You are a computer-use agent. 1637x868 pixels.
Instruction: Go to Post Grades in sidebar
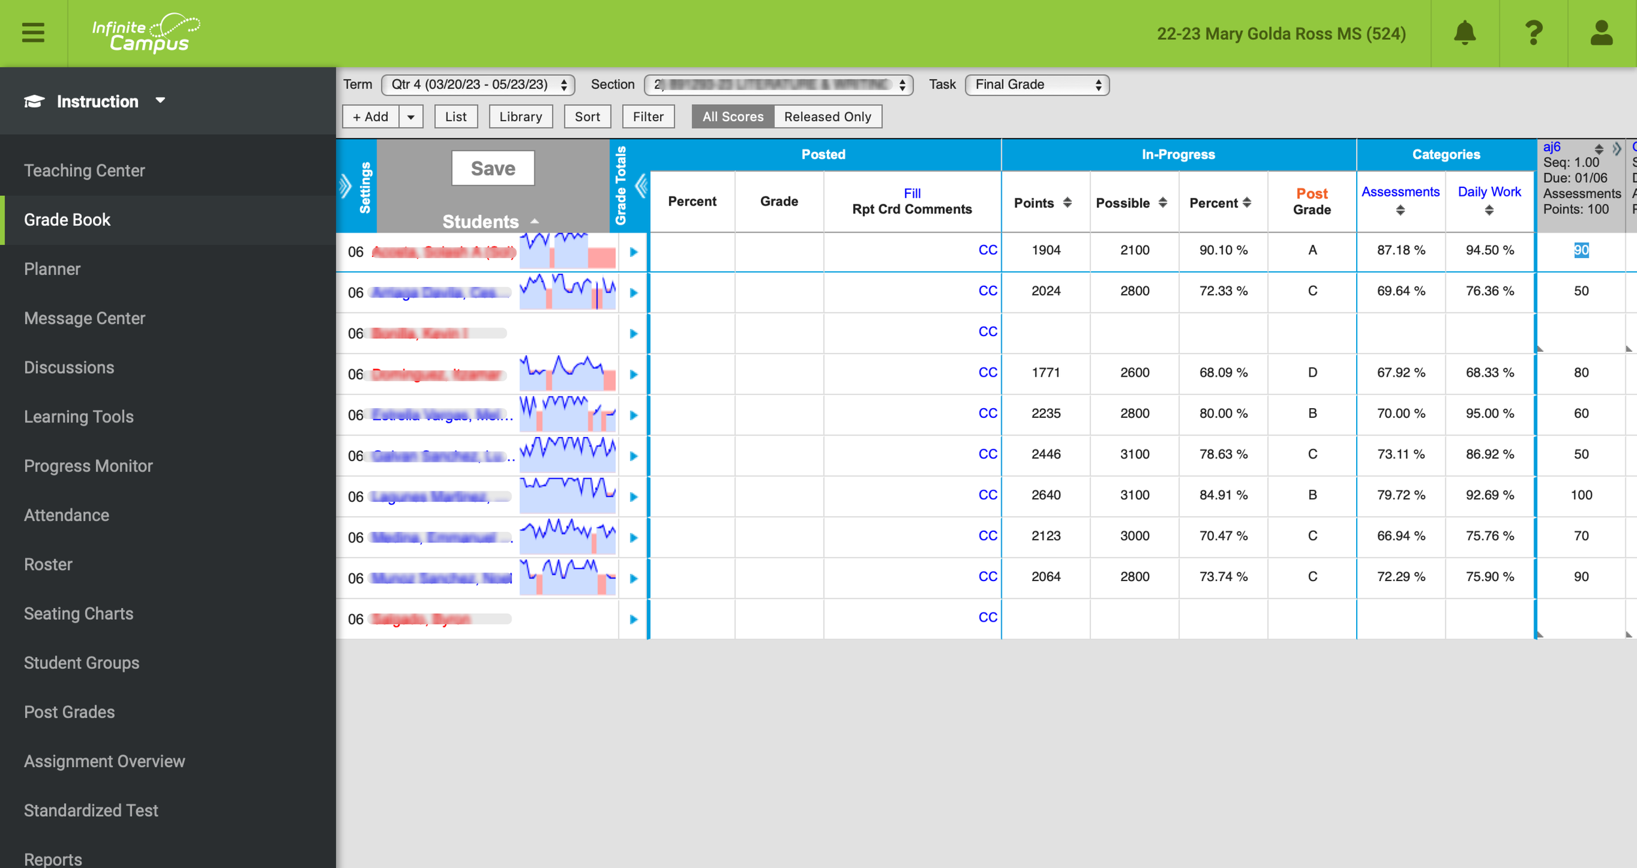coord(69,712)
